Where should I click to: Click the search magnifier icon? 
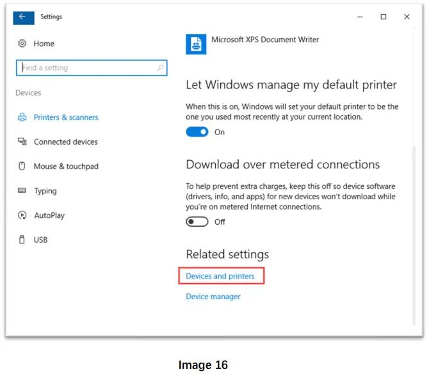pyautogui.click(x=160, y=67)
